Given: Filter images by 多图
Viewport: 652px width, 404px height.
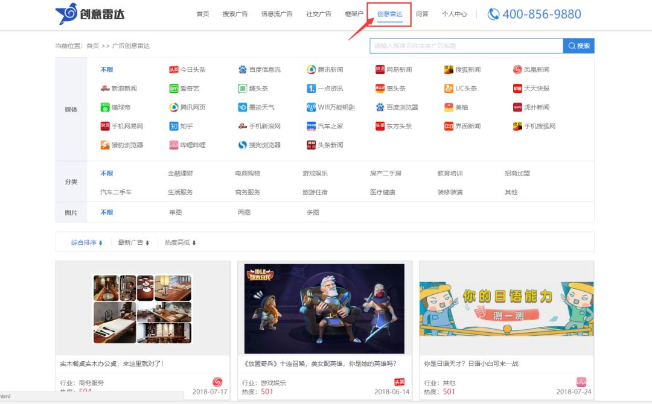Looking at the screenshot, I should click(x=313, y=213).
